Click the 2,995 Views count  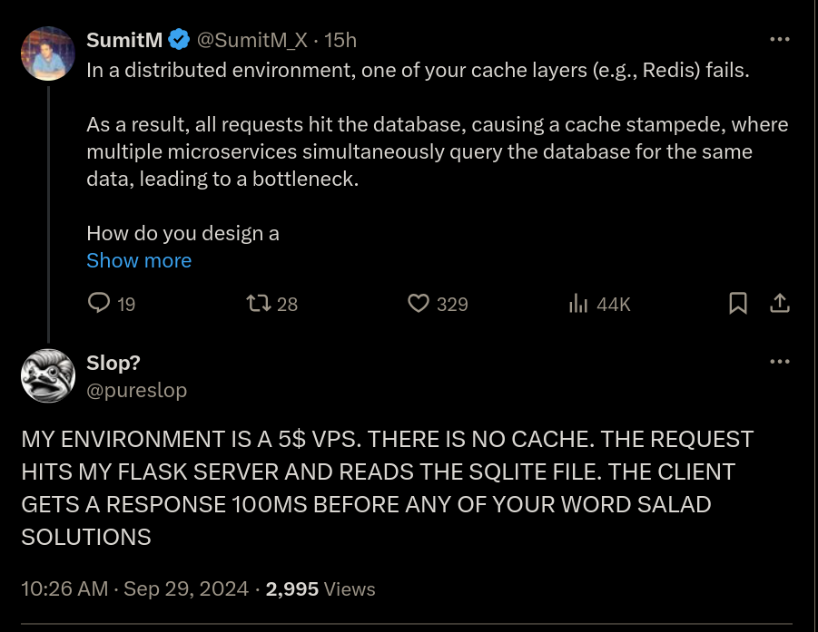coord(320,588)
